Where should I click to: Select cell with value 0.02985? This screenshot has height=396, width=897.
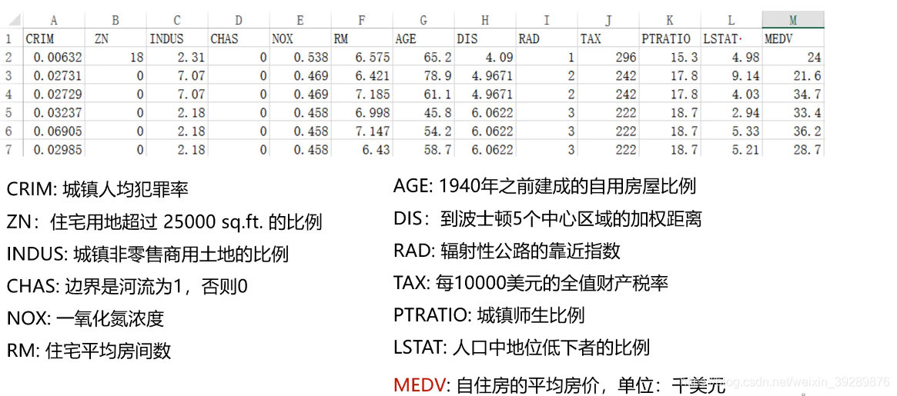[55, 150]
